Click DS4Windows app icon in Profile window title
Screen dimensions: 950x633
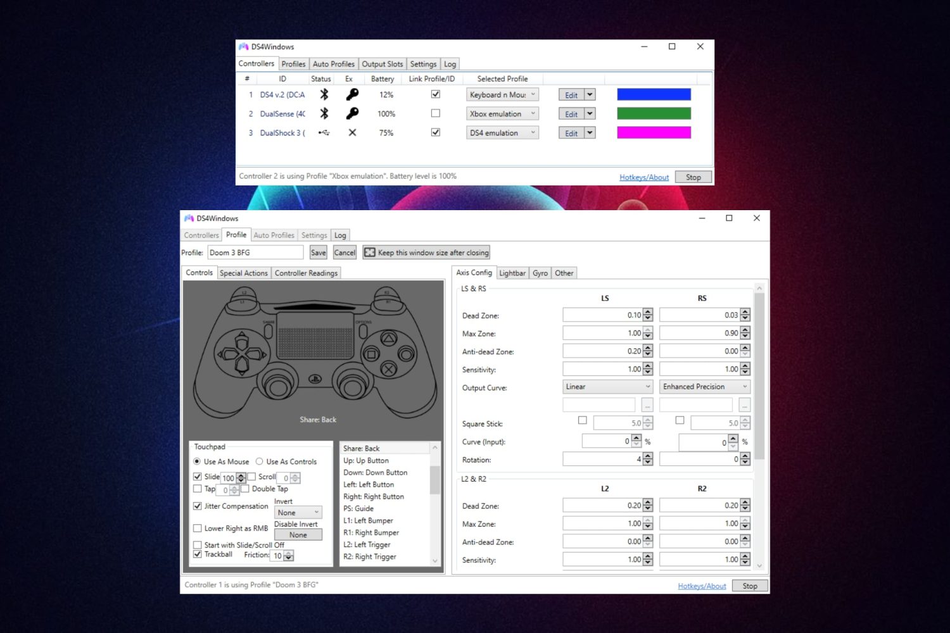189,218
